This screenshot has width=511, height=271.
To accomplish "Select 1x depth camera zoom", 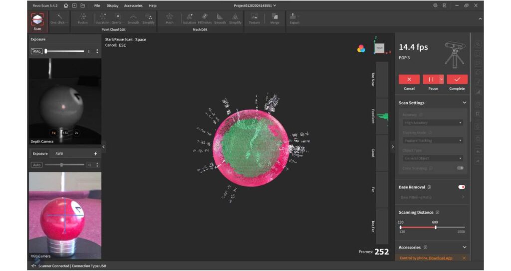I will [54, 133].
